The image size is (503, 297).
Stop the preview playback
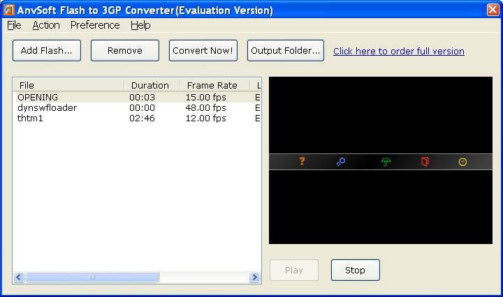click(x=355, y=270)
